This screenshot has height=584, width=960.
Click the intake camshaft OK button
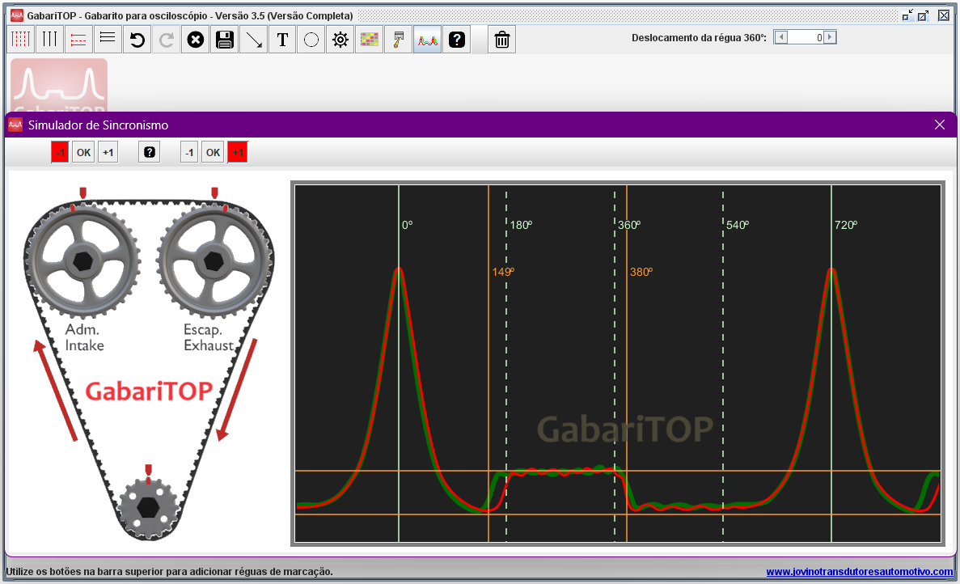click(x=84, y=152)
